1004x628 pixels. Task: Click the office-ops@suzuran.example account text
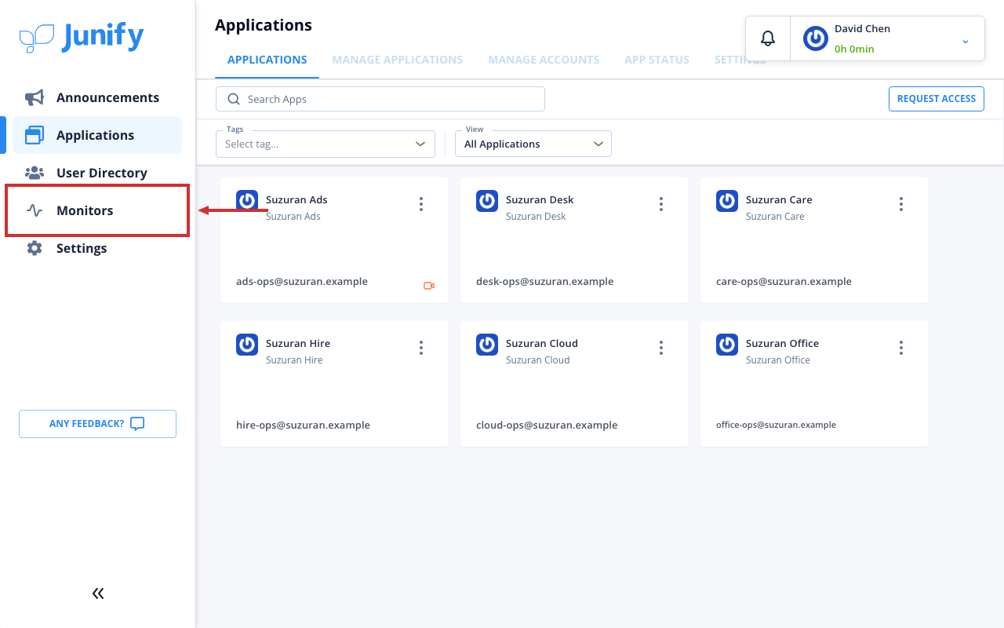pyautogui.click(x=776, y=425)
